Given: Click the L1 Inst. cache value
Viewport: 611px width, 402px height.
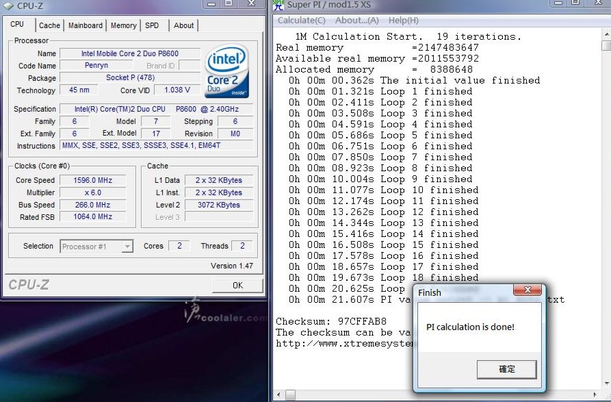Looking at the screenshot, I should pyautogui.click(x=219, y=192).
